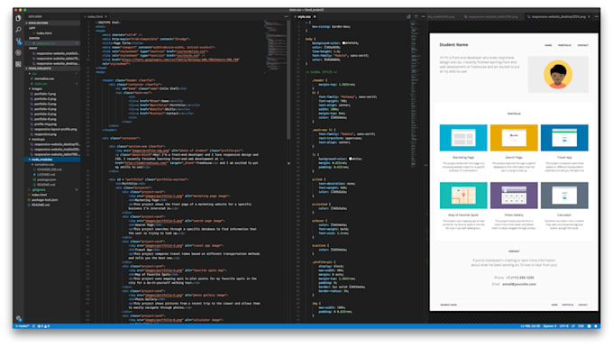Click the LF end-of-line selector in status bar
613x347 pixels.
tap(573, 326)
